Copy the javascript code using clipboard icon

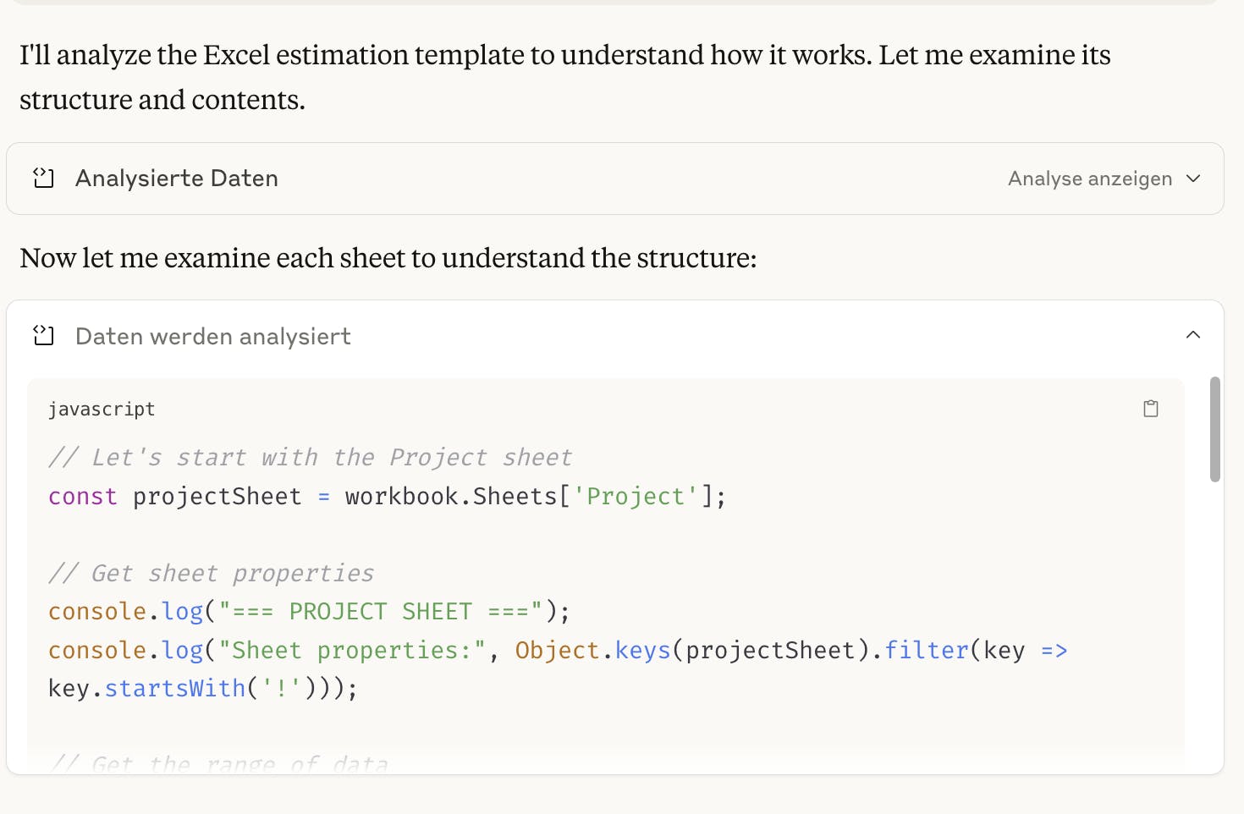click(1151, 409)
